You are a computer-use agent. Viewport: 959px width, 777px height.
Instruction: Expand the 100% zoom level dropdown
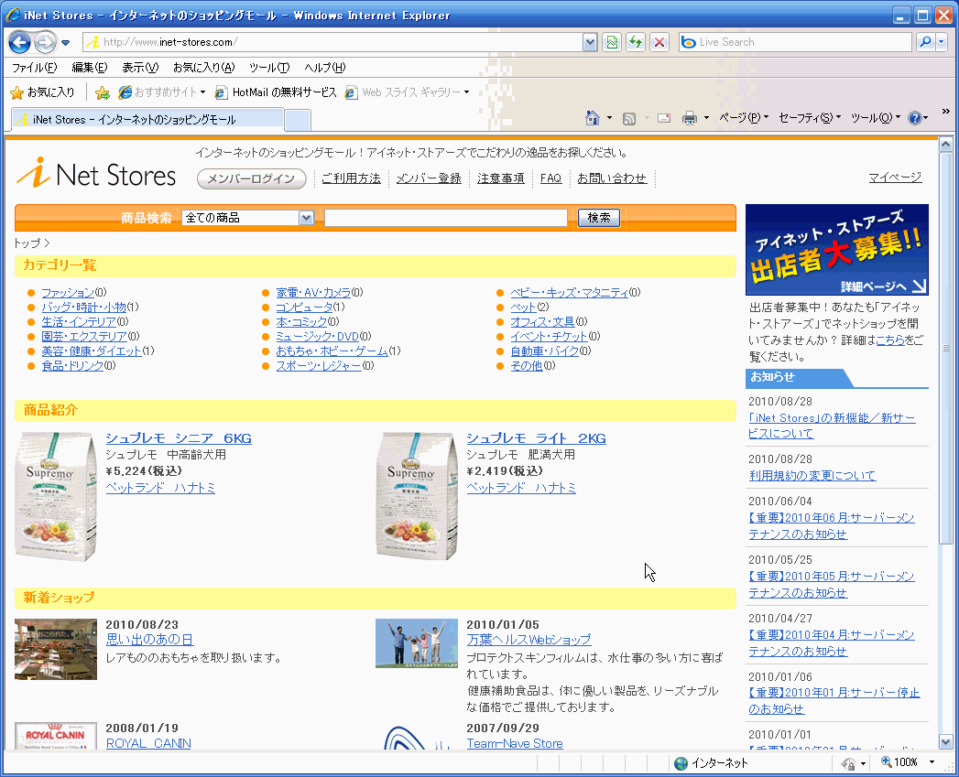pyautogui.click(x=932, y=762)
